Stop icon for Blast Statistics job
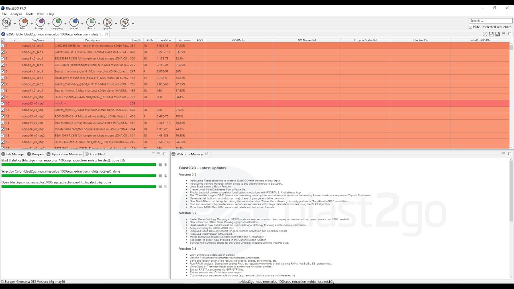The image size is (514, 289). click(160, 165)
